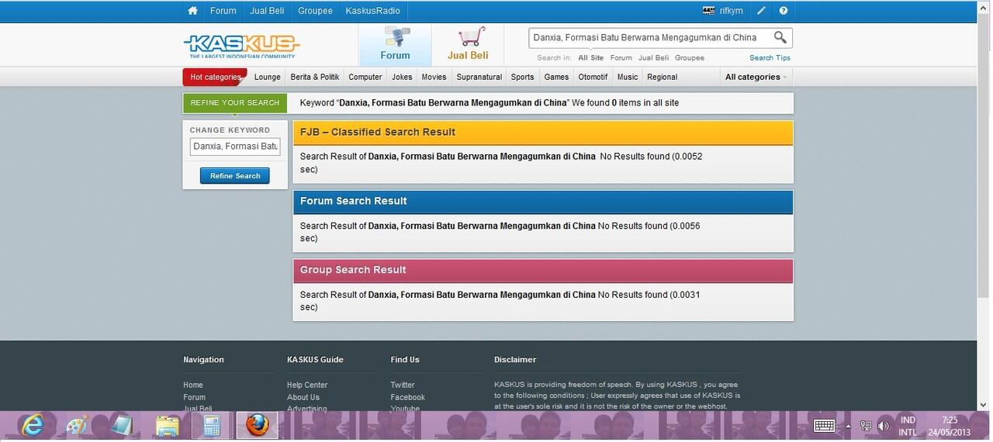This screenshot has height=442, width=993.
Task: Open Jual Beli in top blue bar
Action: click(267, 11)
